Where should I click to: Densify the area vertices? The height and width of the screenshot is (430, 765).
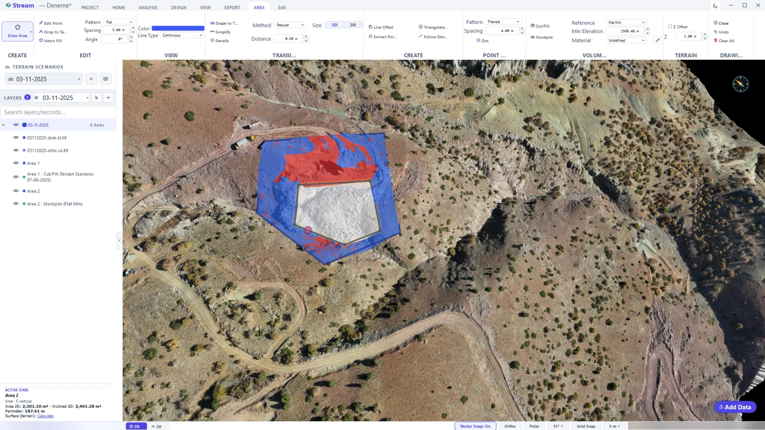(220, 41)
